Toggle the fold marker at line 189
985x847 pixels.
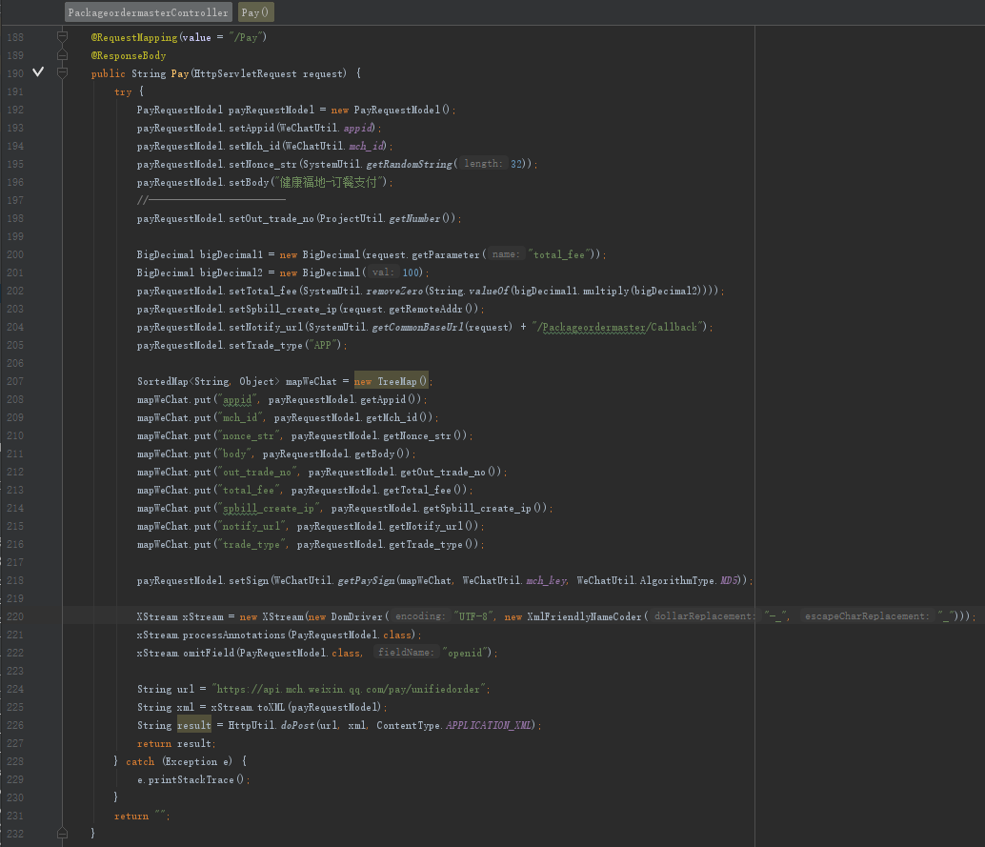pyautogui.click(x=62, y=55)
